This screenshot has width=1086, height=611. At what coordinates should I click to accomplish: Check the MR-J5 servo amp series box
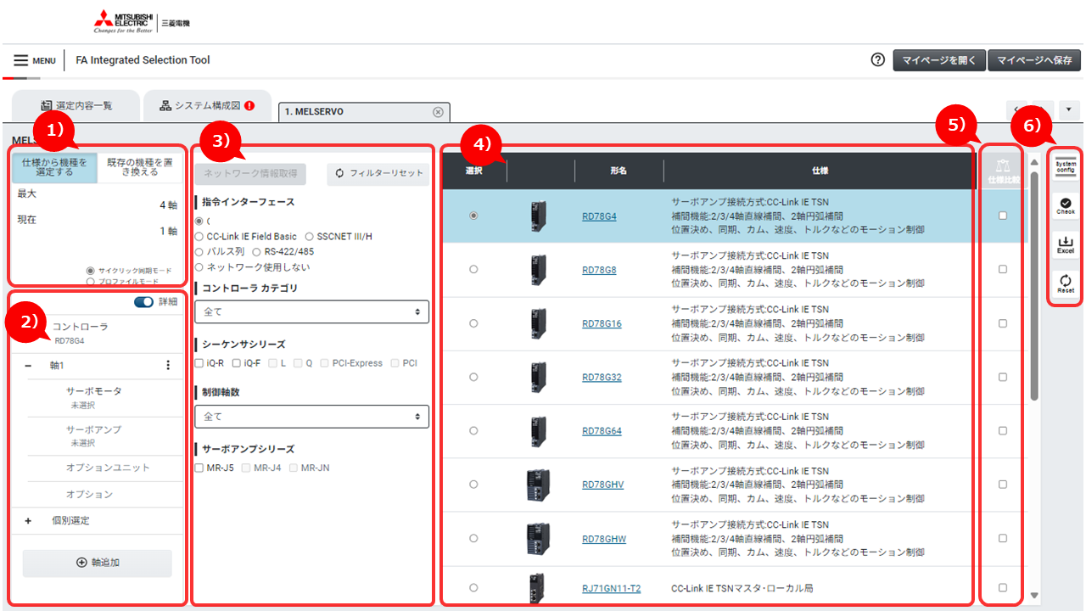(x=199, y=468)
